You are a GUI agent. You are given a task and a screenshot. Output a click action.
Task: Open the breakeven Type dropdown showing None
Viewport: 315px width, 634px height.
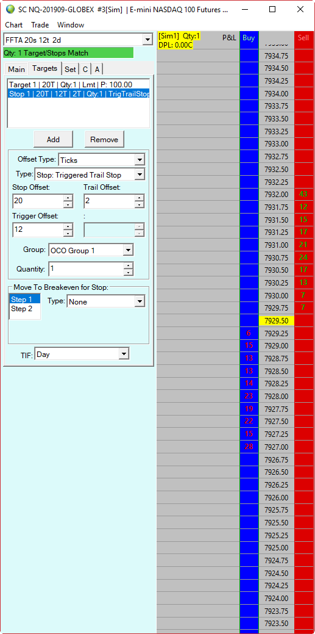pyautogui.click(x=140, y=301)
